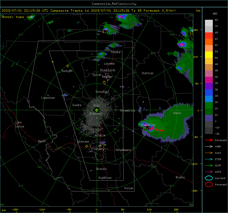Click the yellow radar-site diamond at Olds
This screenshot has width=228, height=213.
(97, 110)
